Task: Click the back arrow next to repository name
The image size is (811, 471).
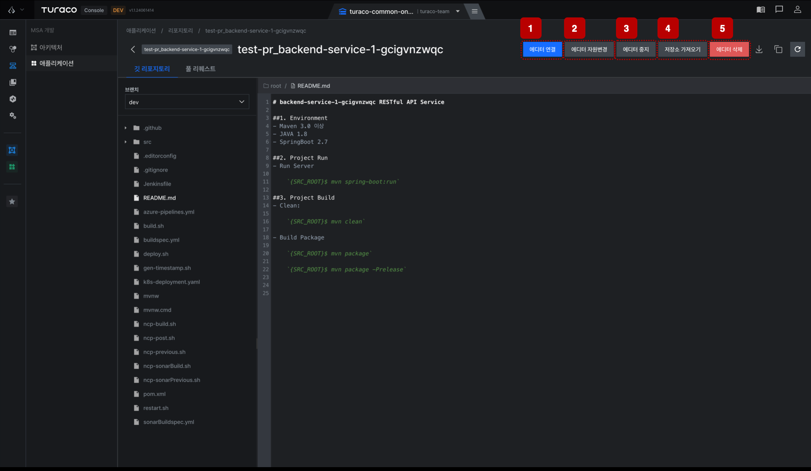Action: 133,49
